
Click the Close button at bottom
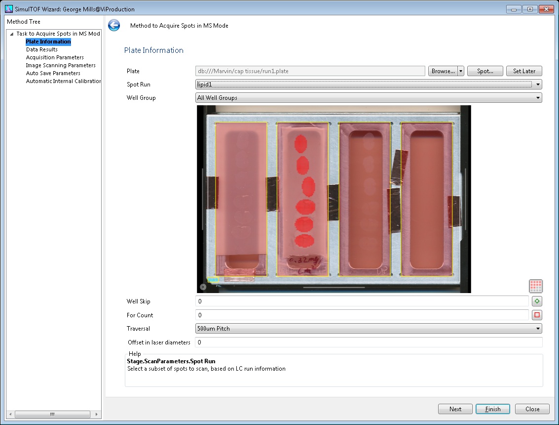pyautogui.click(x=532, y=409)
